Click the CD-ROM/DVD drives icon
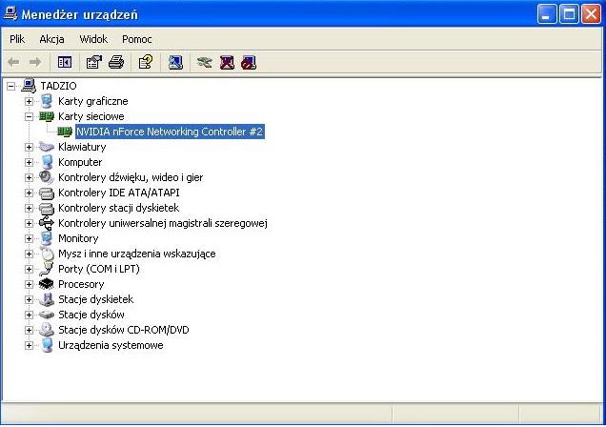606x427 pixels. click(47, 330)
